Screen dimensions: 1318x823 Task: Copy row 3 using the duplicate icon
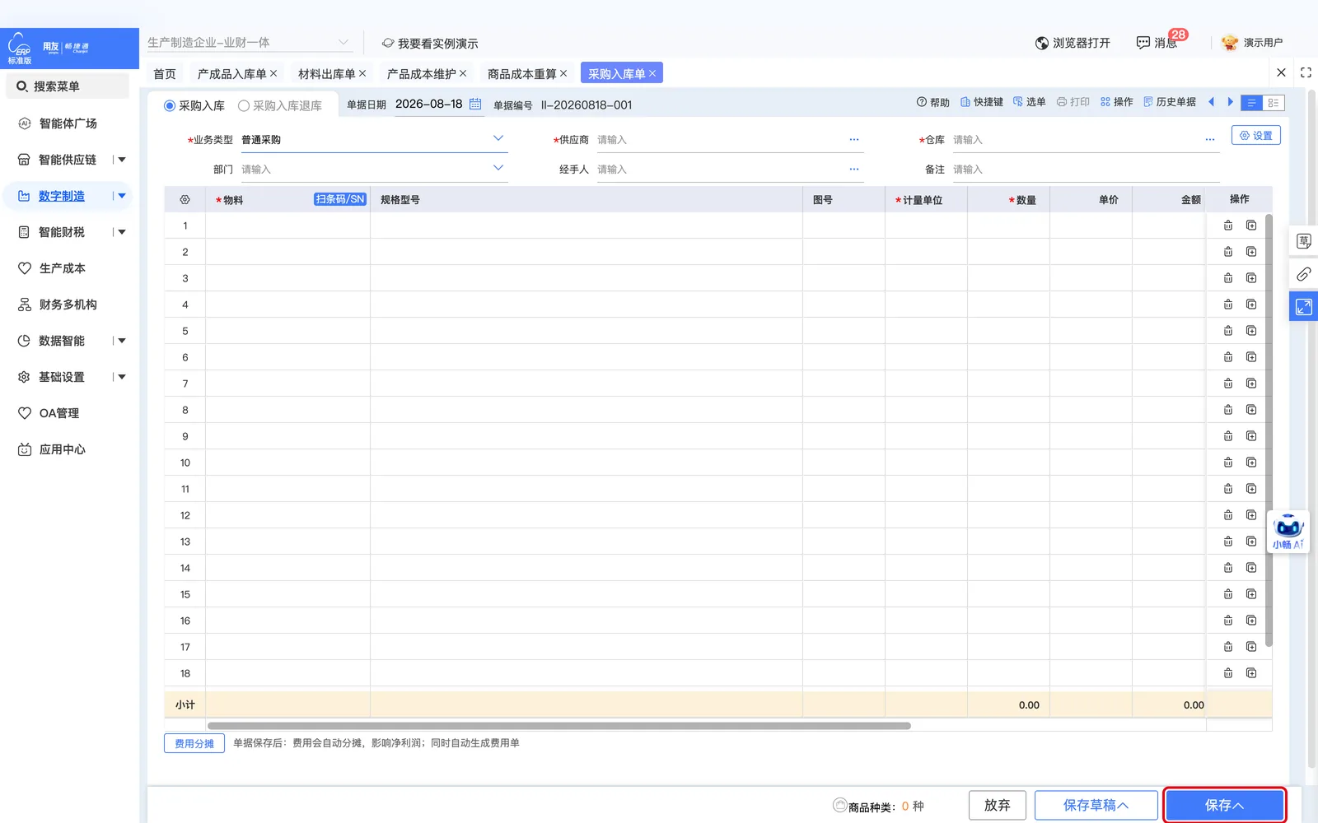coord(1251,278)
